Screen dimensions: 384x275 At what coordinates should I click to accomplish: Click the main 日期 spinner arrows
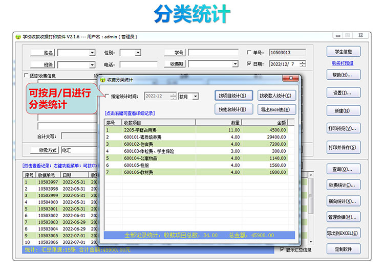click(x=303, y=64)
